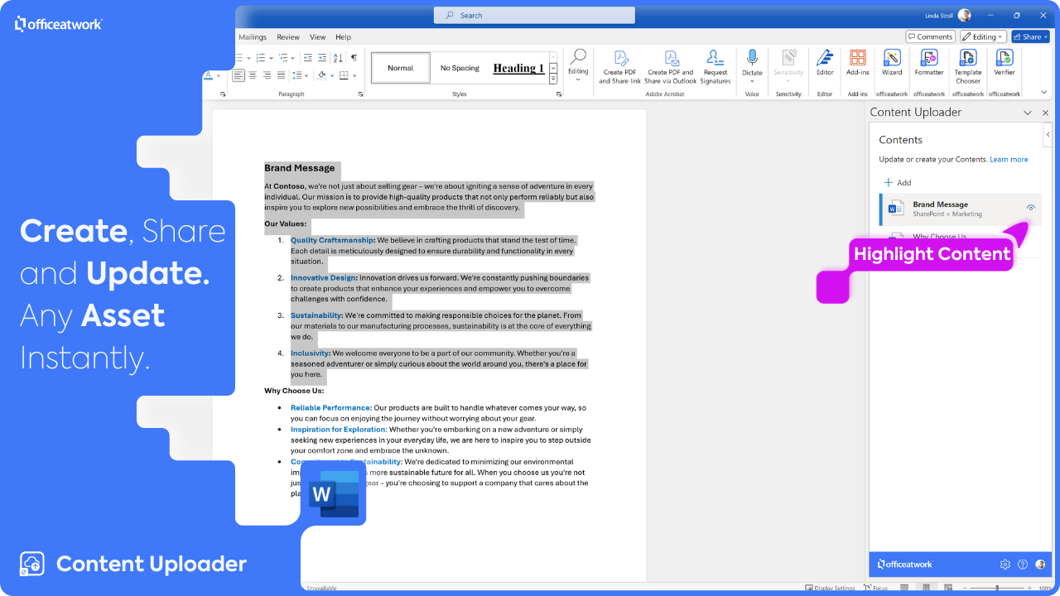Open the Editor proofing tool
This screenshot has height=596, width=1060.
click(825, 62)
